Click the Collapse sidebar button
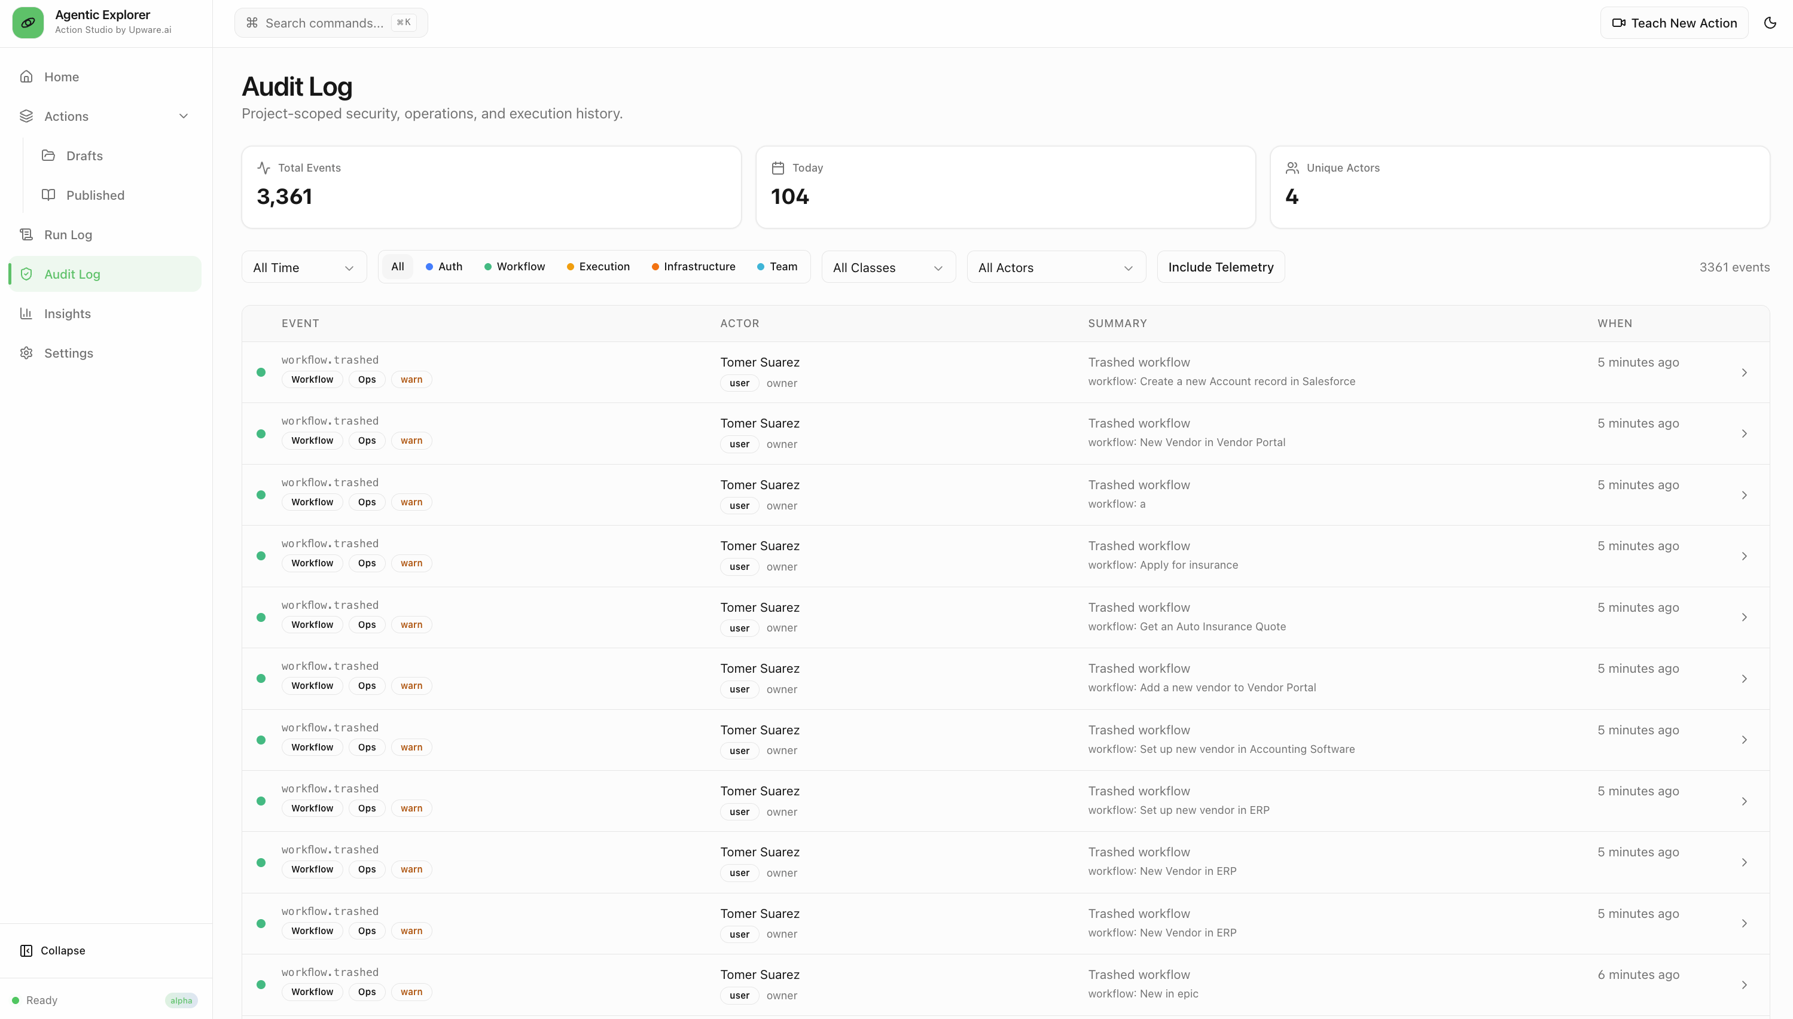Image resolution: width=1793 pixels, height=1019 pixels. 105,950
